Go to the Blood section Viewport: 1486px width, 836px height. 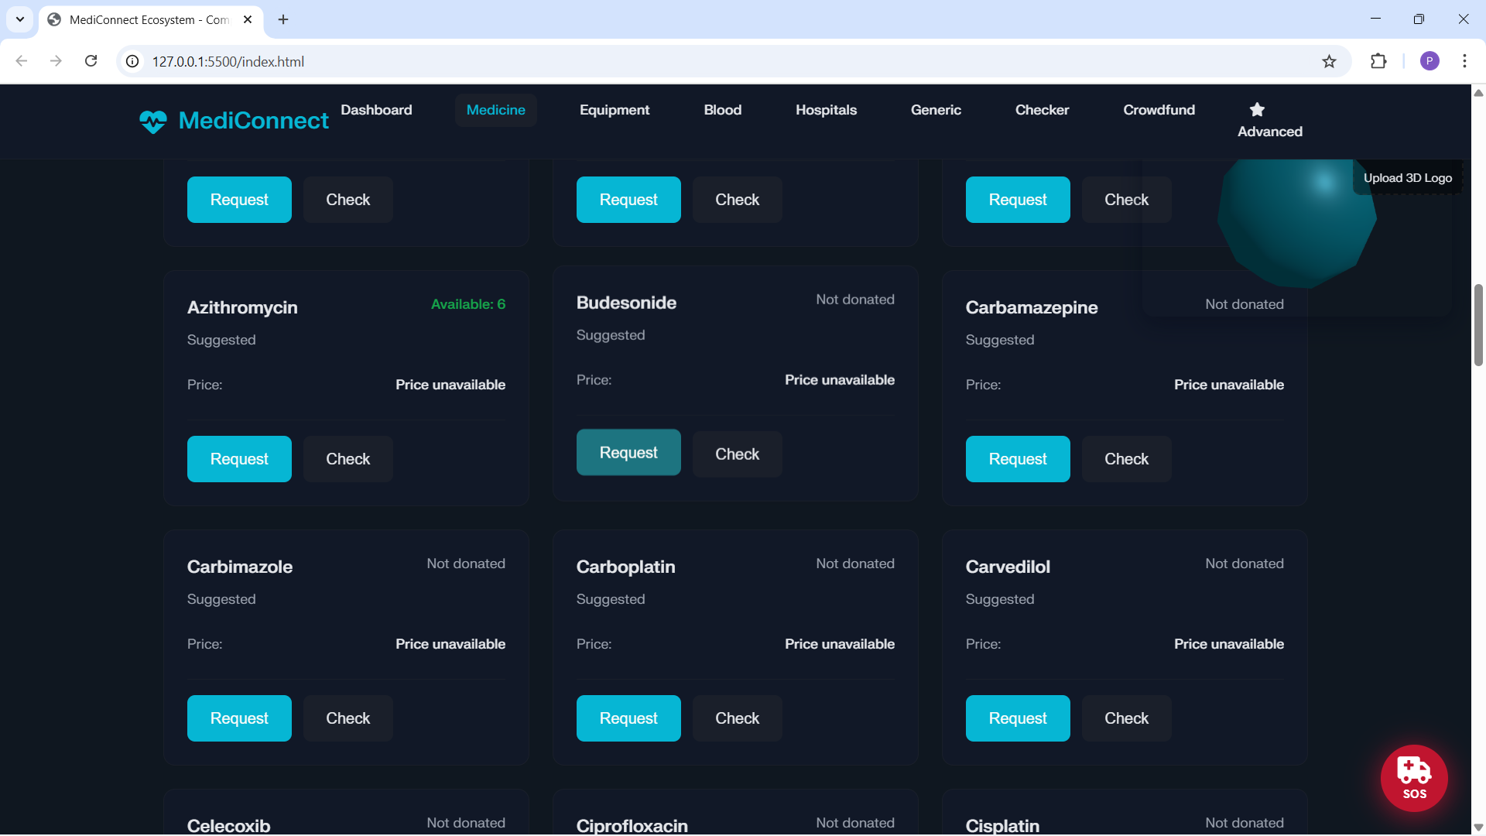click(721, 110)
